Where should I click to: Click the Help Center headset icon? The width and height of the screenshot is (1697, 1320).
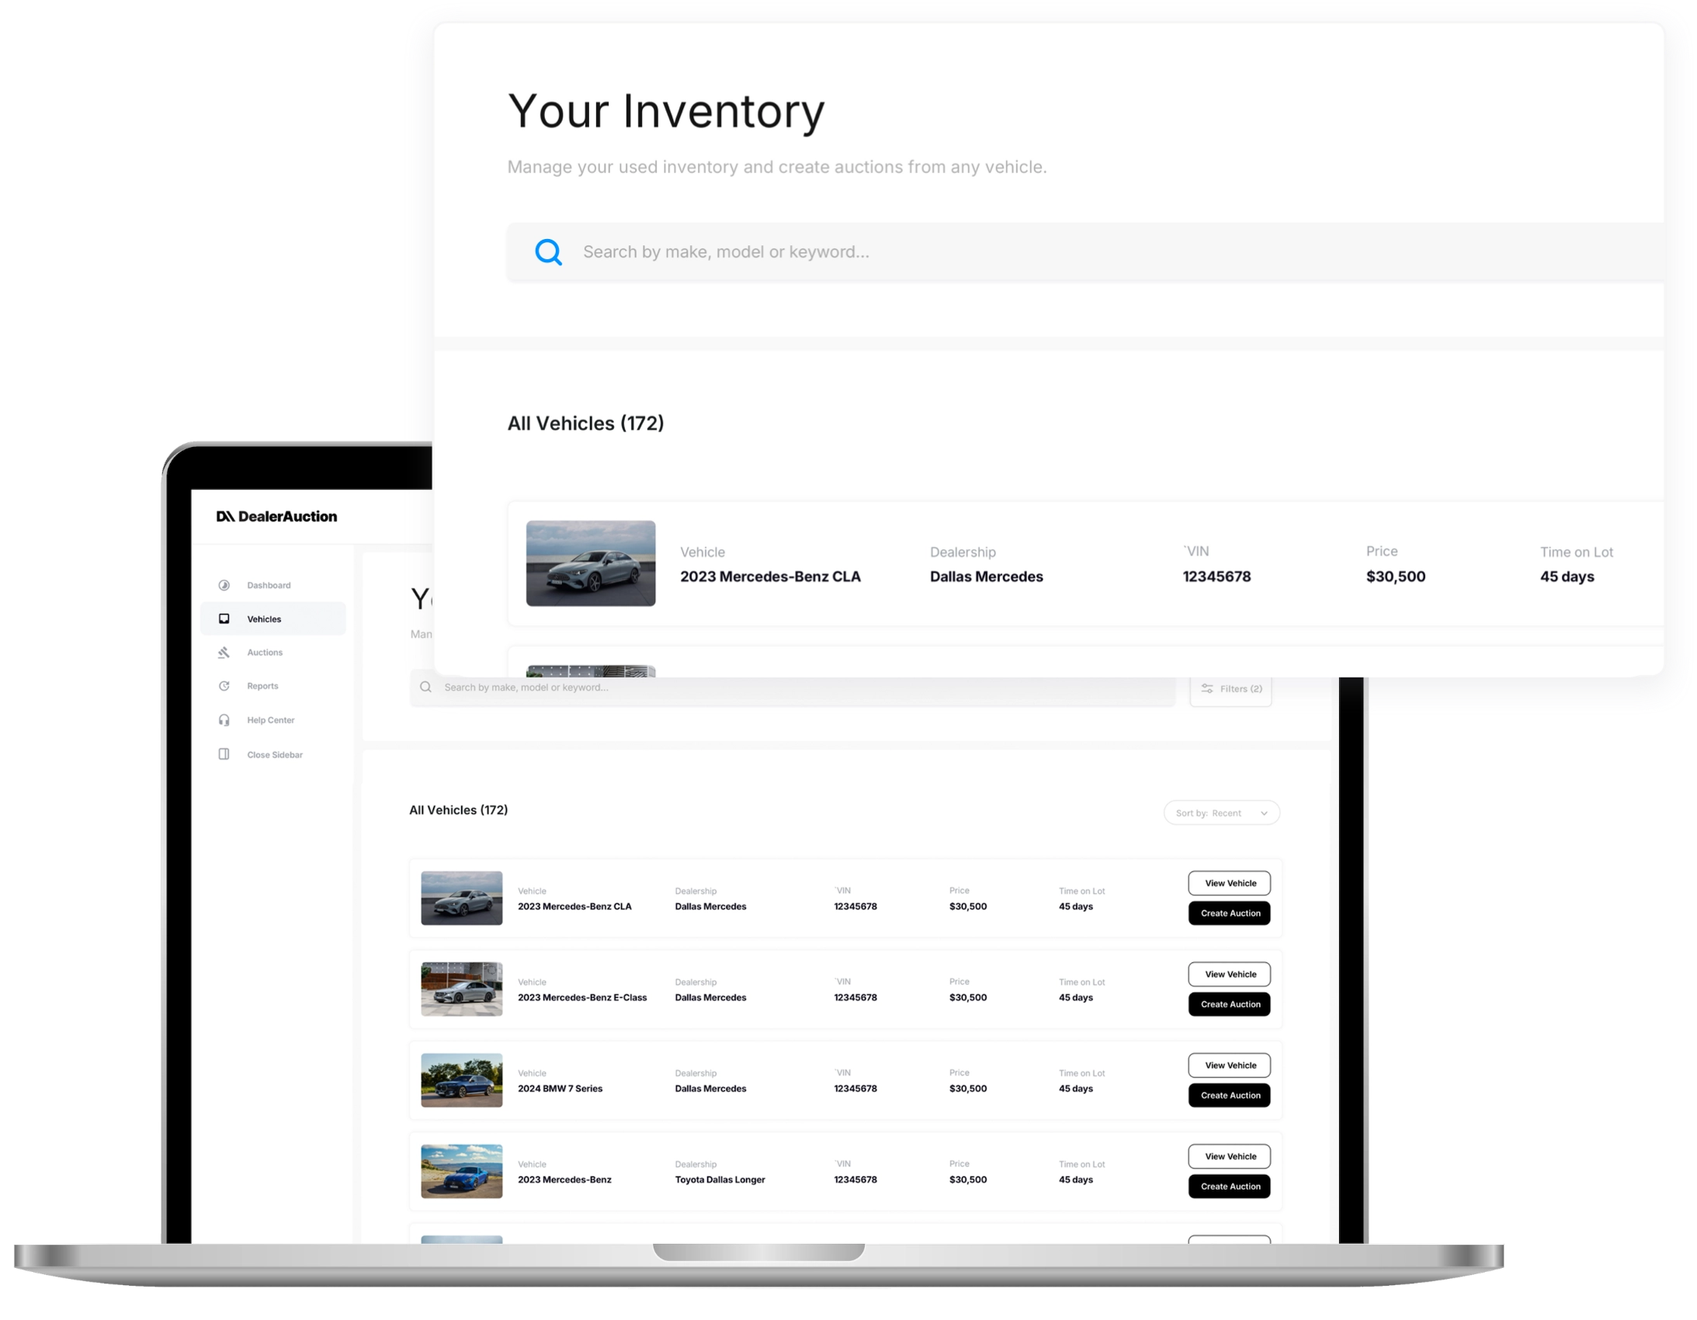coord(224,720)
